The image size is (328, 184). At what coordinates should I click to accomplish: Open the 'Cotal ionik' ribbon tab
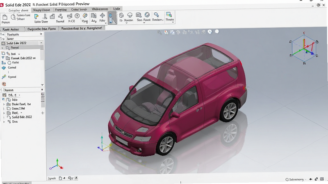point(79,9)
